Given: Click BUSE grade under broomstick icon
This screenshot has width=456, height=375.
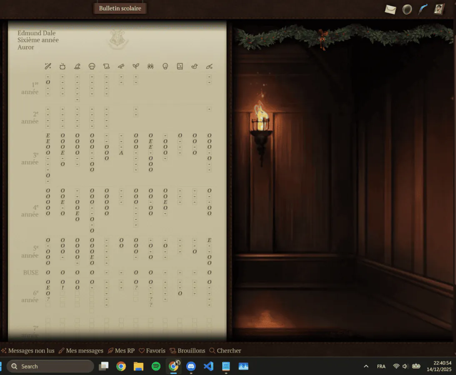Looking at the screenshot, I should click(x=209, y=272).
